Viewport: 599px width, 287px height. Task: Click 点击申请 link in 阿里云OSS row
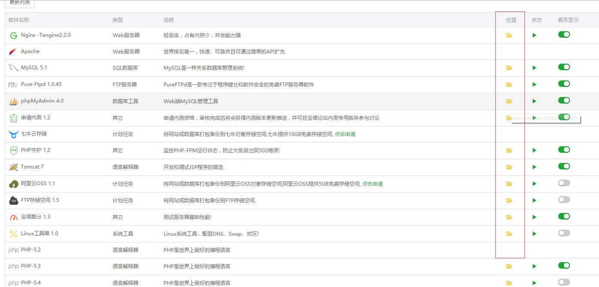tap(373, 184)
